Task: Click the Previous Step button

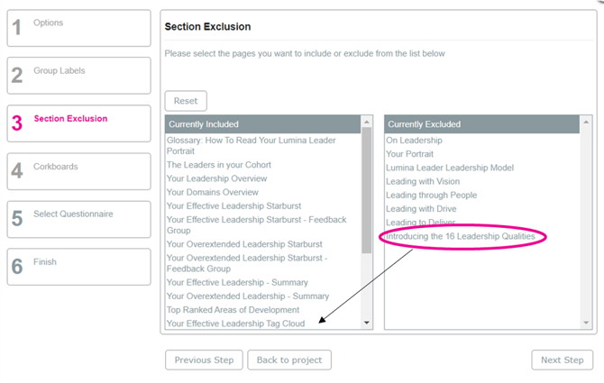Action: click(204, 360)
